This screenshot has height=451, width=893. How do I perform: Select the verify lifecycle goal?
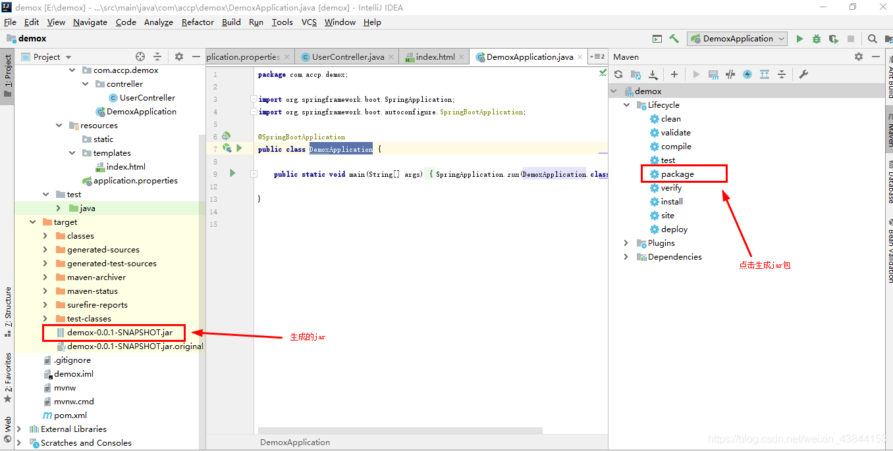point(671,188)
